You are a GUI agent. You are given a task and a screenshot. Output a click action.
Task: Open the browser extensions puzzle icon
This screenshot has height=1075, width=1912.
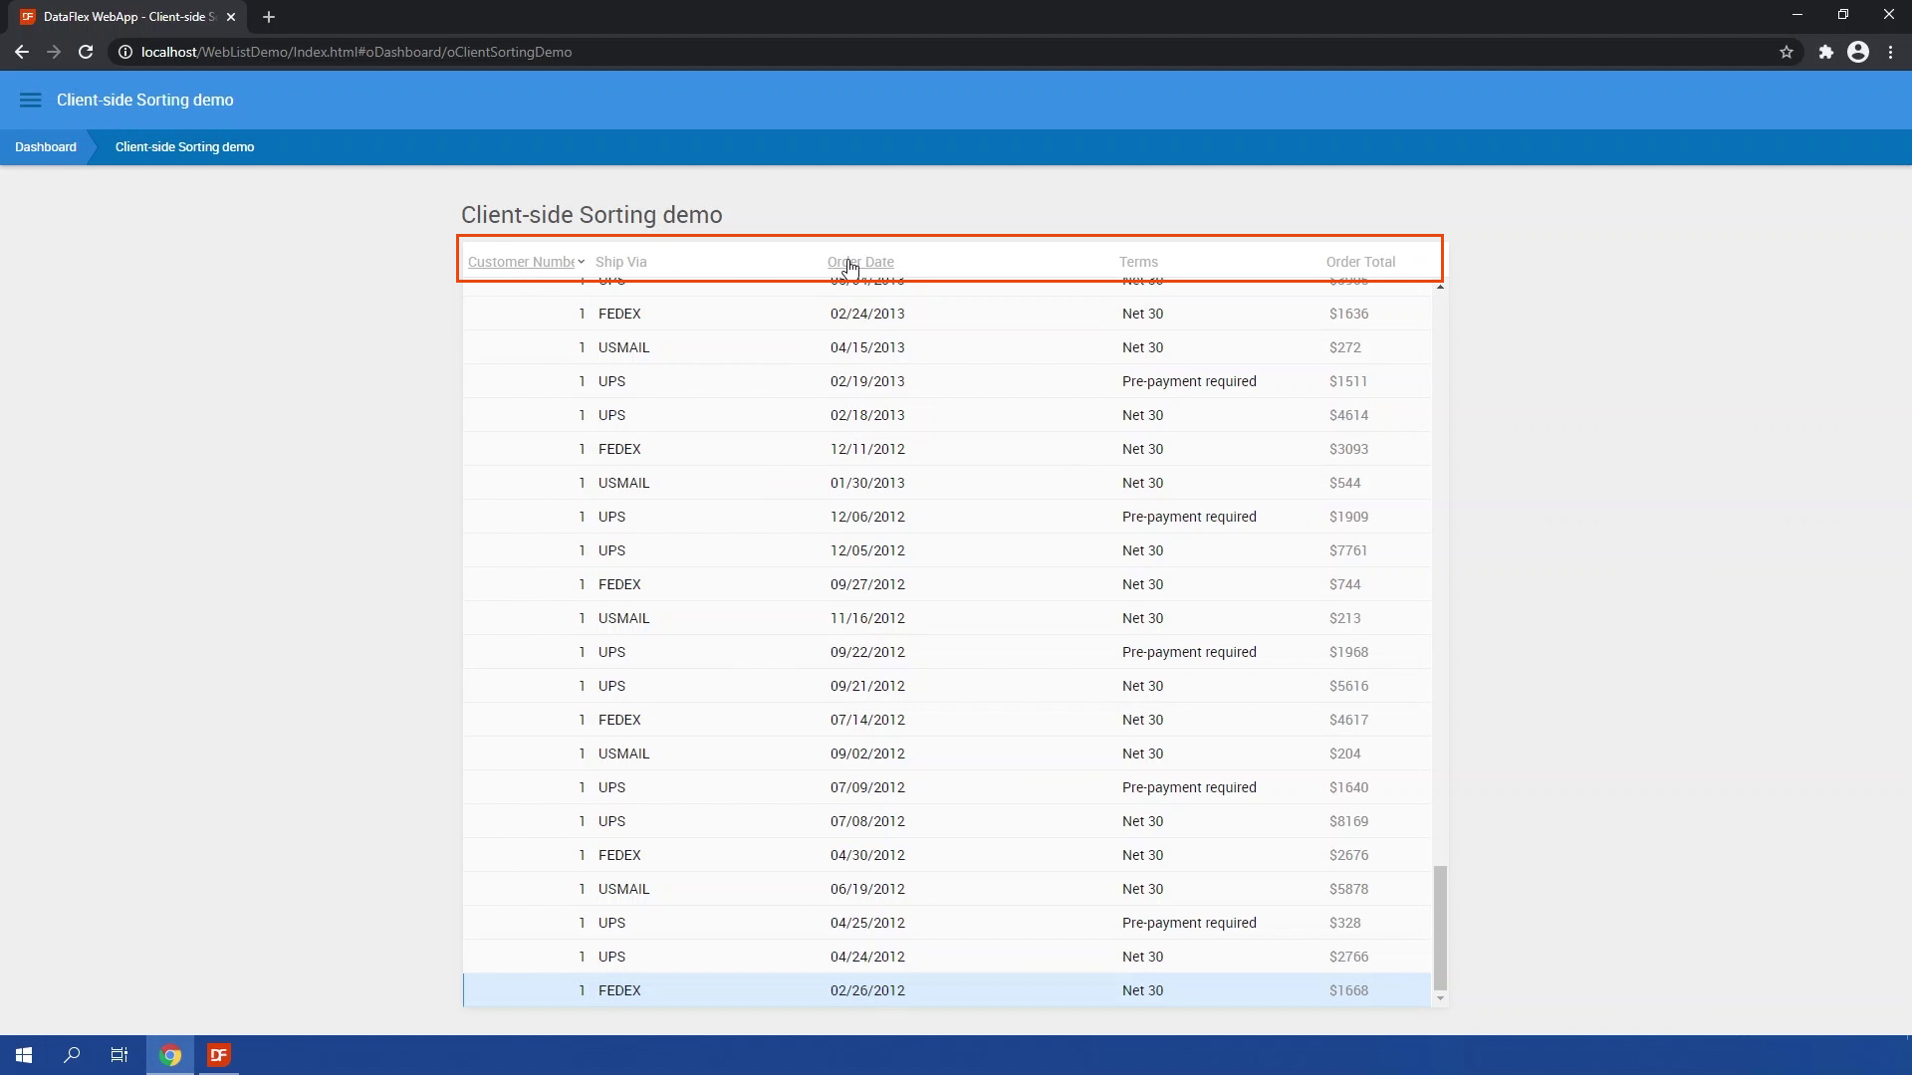[1825, 52]
